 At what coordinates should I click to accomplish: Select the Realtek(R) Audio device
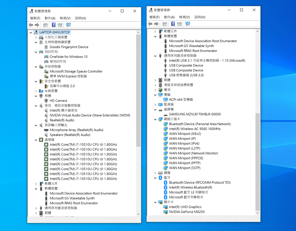pyautogui.click(x=62, y=120)
